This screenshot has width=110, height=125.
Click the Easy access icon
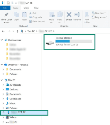93,17
